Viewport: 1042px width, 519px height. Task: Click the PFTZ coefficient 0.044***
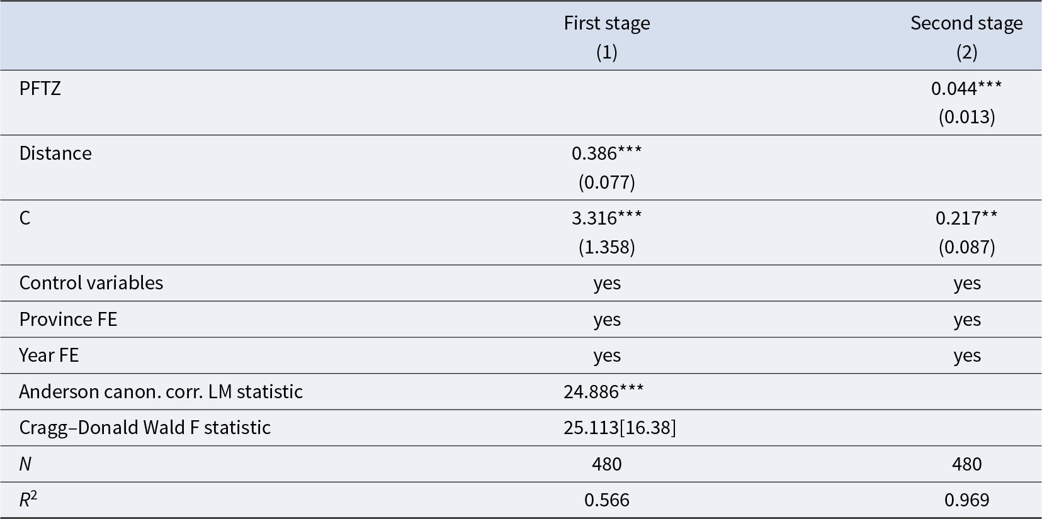[x=966, y=89]
